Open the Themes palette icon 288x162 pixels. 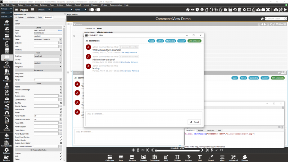pos(245,158)
